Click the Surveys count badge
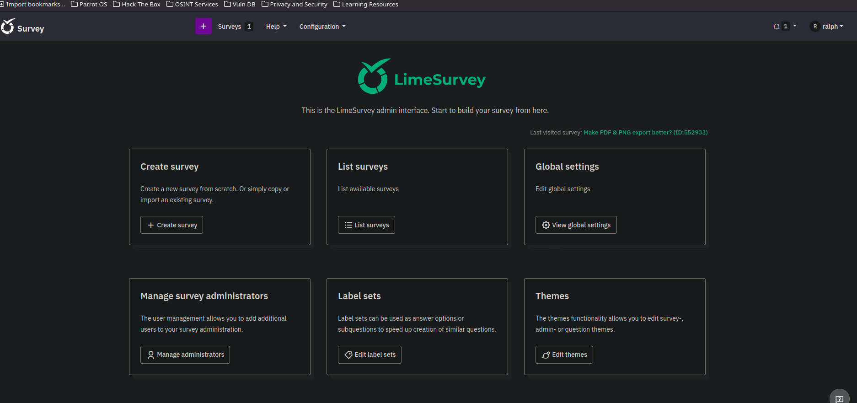This screenshot has height=403, width=857. [x=249, y=27]
